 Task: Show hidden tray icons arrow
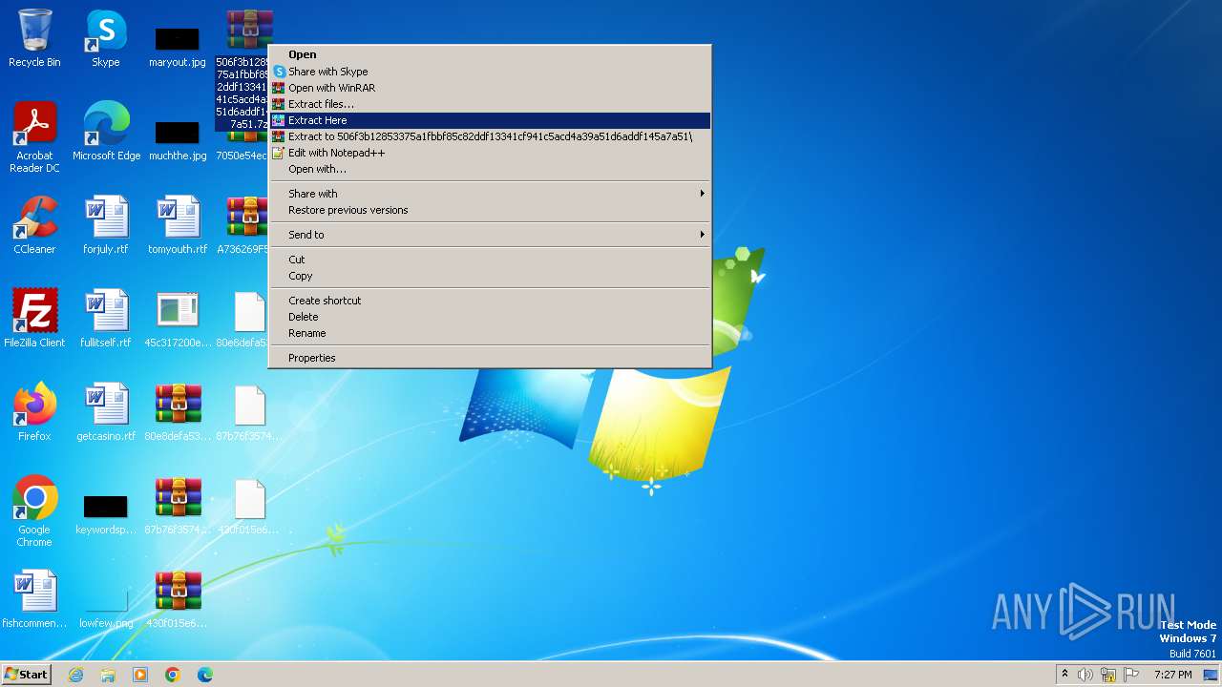(1064, 675)
